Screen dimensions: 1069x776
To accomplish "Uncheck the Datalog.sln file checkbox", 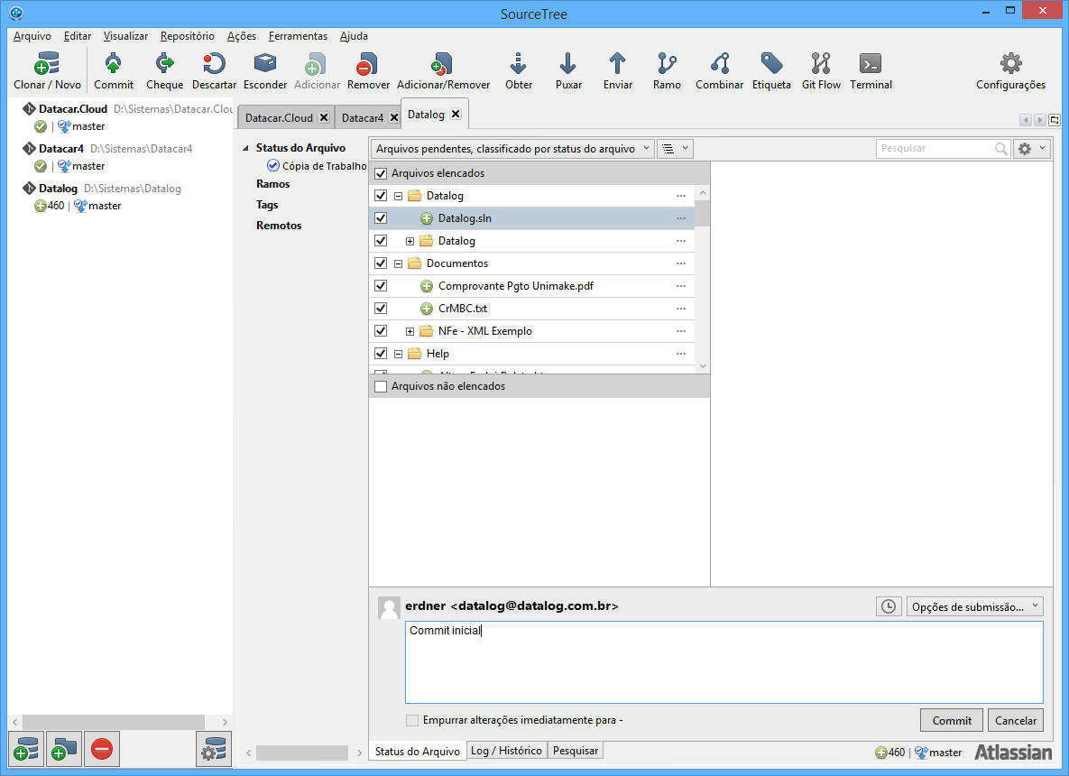I will pyautogui.click(x=381, y=218).
